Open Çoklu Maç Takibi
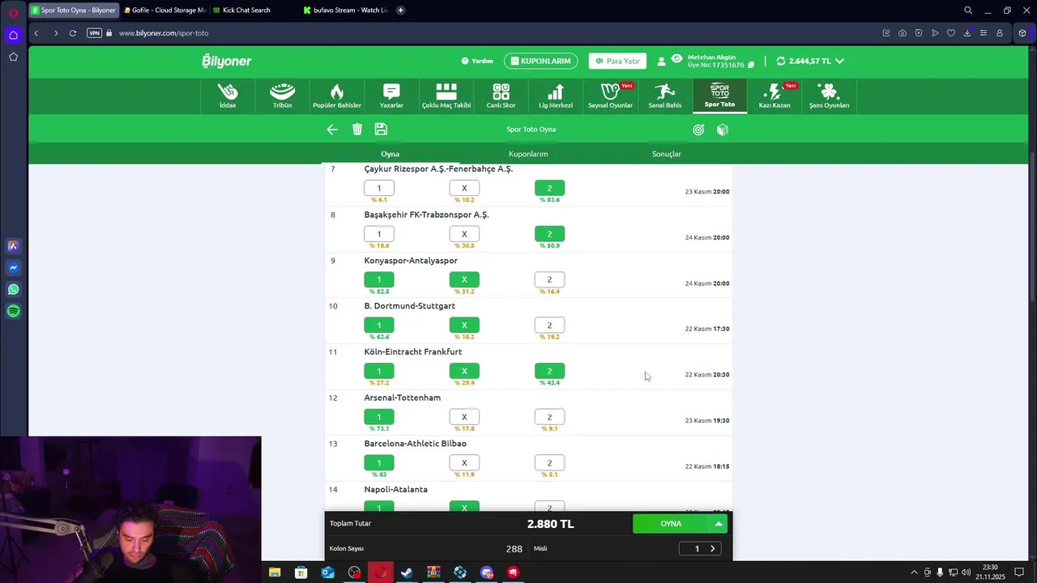Viewport: 1037px width, 583px height. 446,96
